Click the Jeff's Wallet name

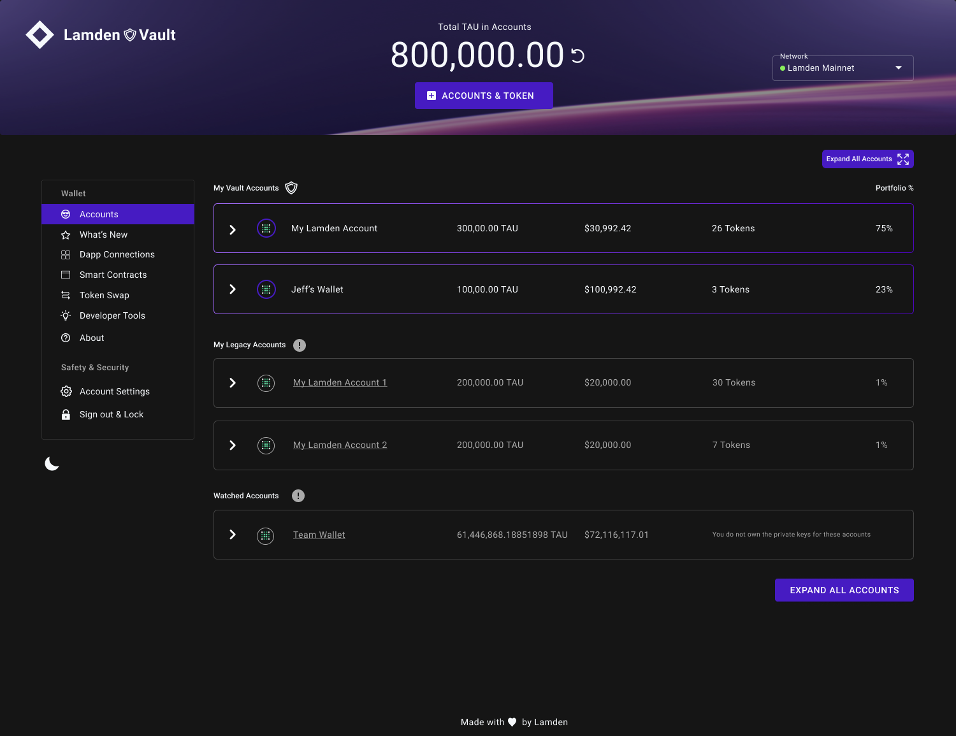(x=317, y=289)
